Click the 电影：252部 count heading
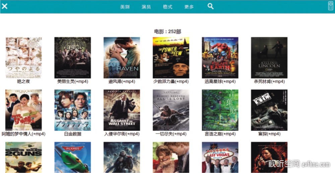Screen dimensions: 335x173 [x=168, y=32]
